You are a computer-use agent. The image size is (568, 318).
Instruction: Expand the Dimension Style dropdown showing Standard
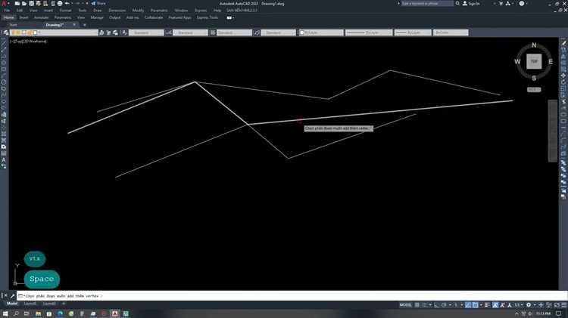190,32
